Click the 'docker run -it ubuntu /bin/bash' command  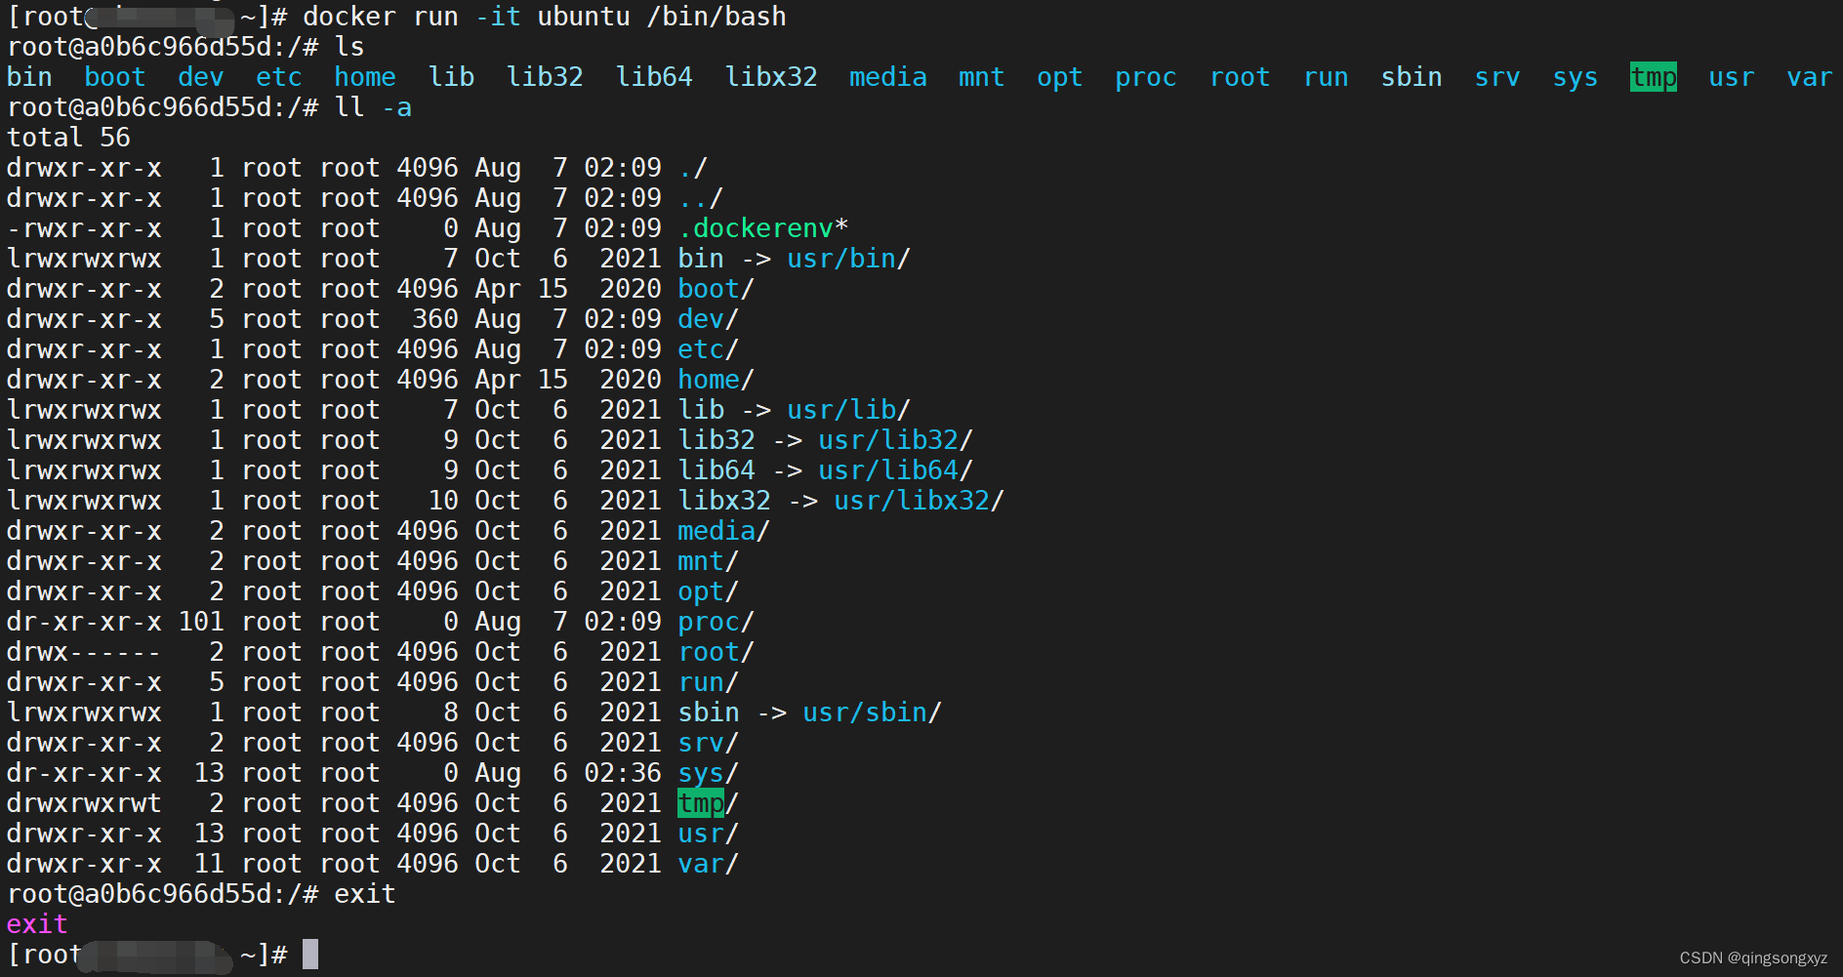tap(544, 17)
